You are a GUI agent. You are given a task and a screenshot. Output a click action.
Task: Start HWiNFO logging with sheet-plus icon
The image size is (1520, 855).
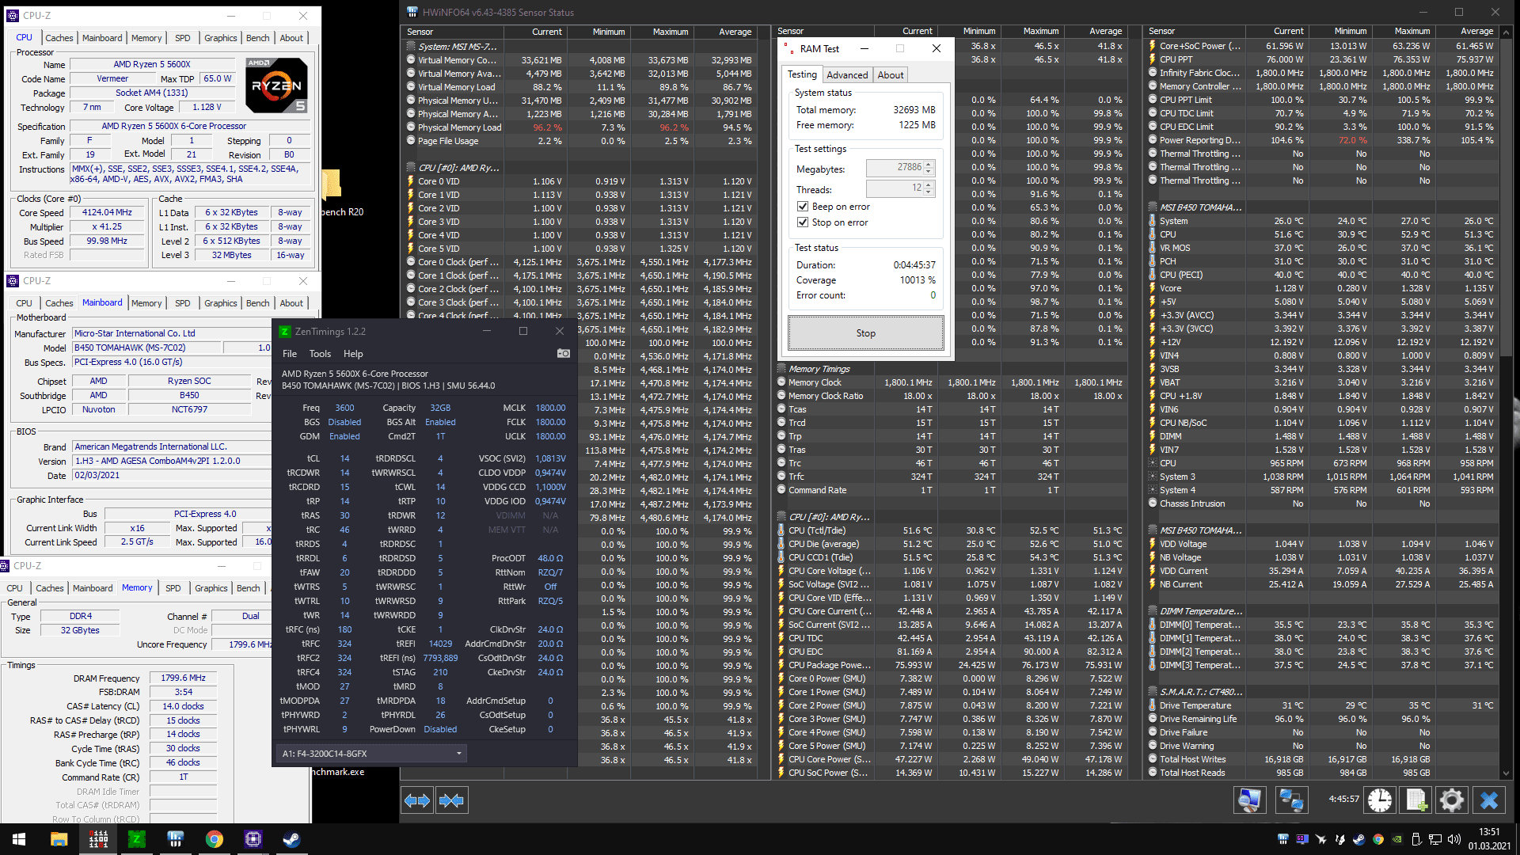click(1416, 800)
